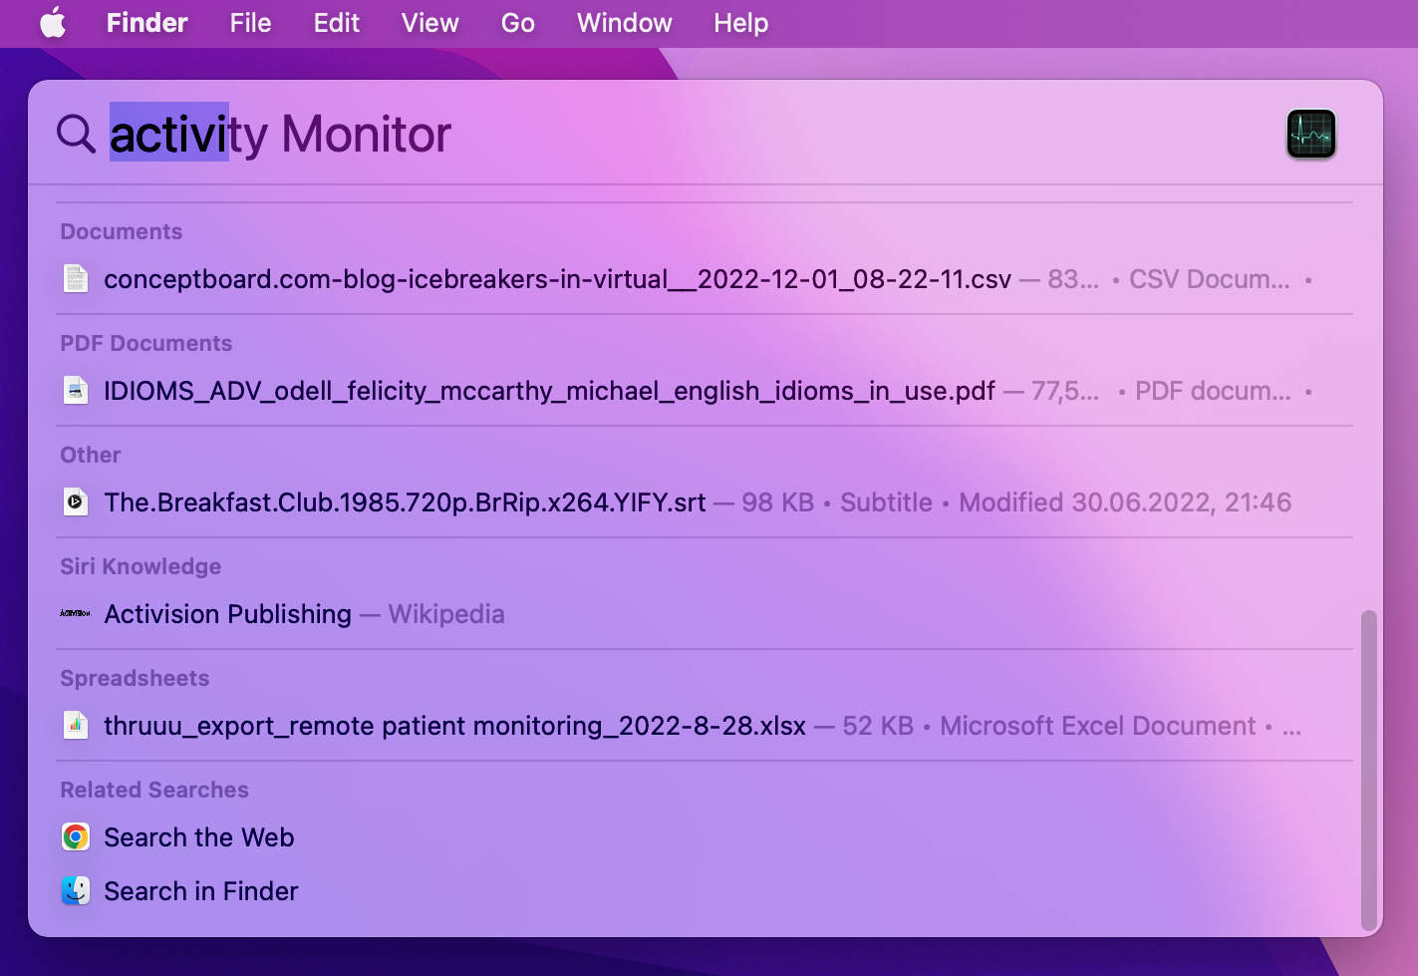Click the Activision logo icon
The image size is (1418, 976).
tap(76, 613)
